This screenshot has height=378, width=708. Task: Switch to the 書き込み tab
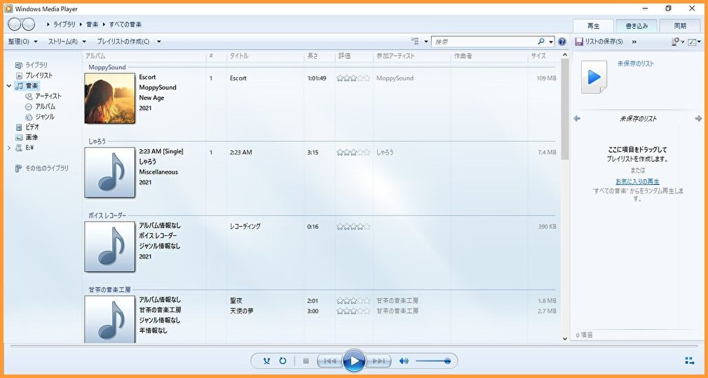(x=636, y=26)
